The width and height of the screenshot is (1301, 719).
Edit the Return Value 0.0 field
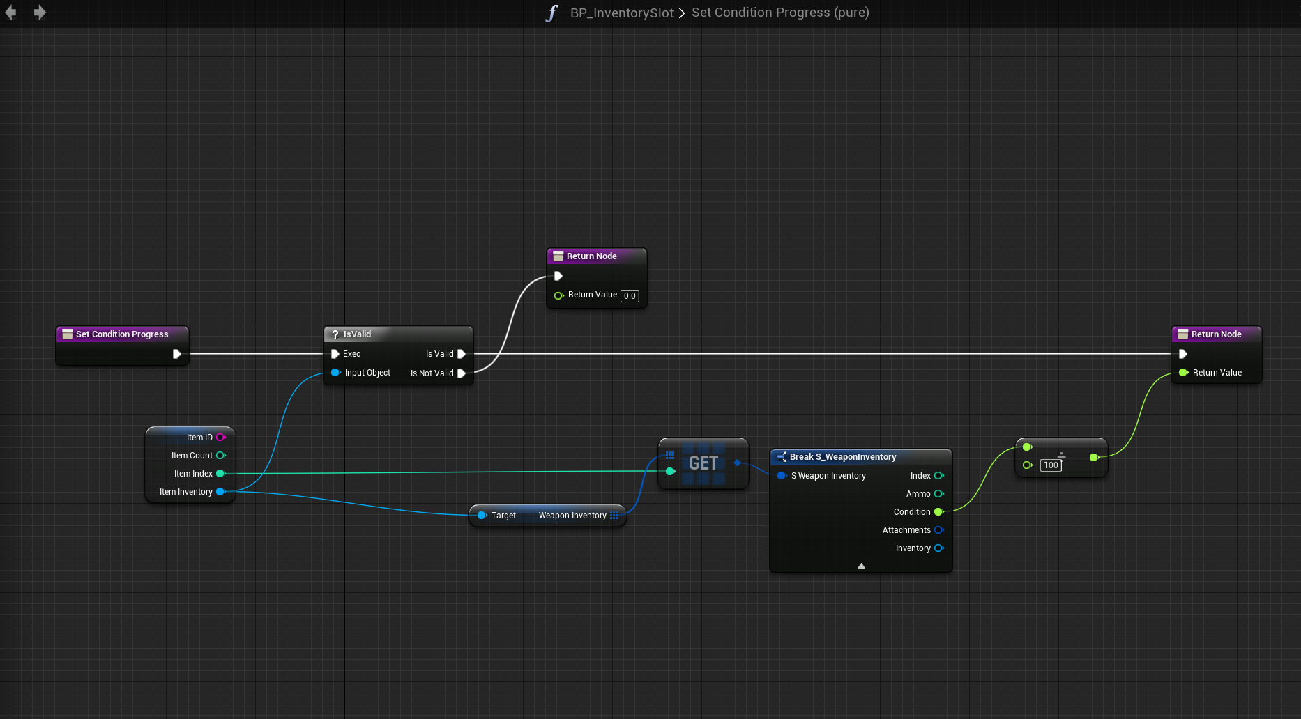(x=630, y=296)
